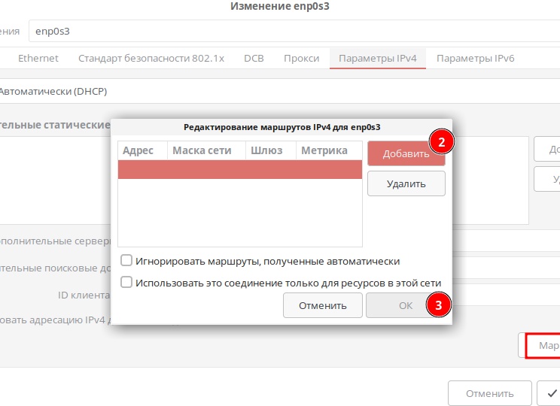Click the Метрика column header
The height and width of the screenshot is (406, 560).
pos(329,150)
